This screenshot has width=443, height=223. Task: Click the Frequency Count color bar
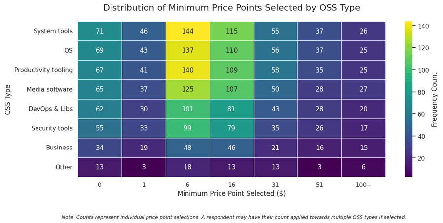click(x=408, y=99)
